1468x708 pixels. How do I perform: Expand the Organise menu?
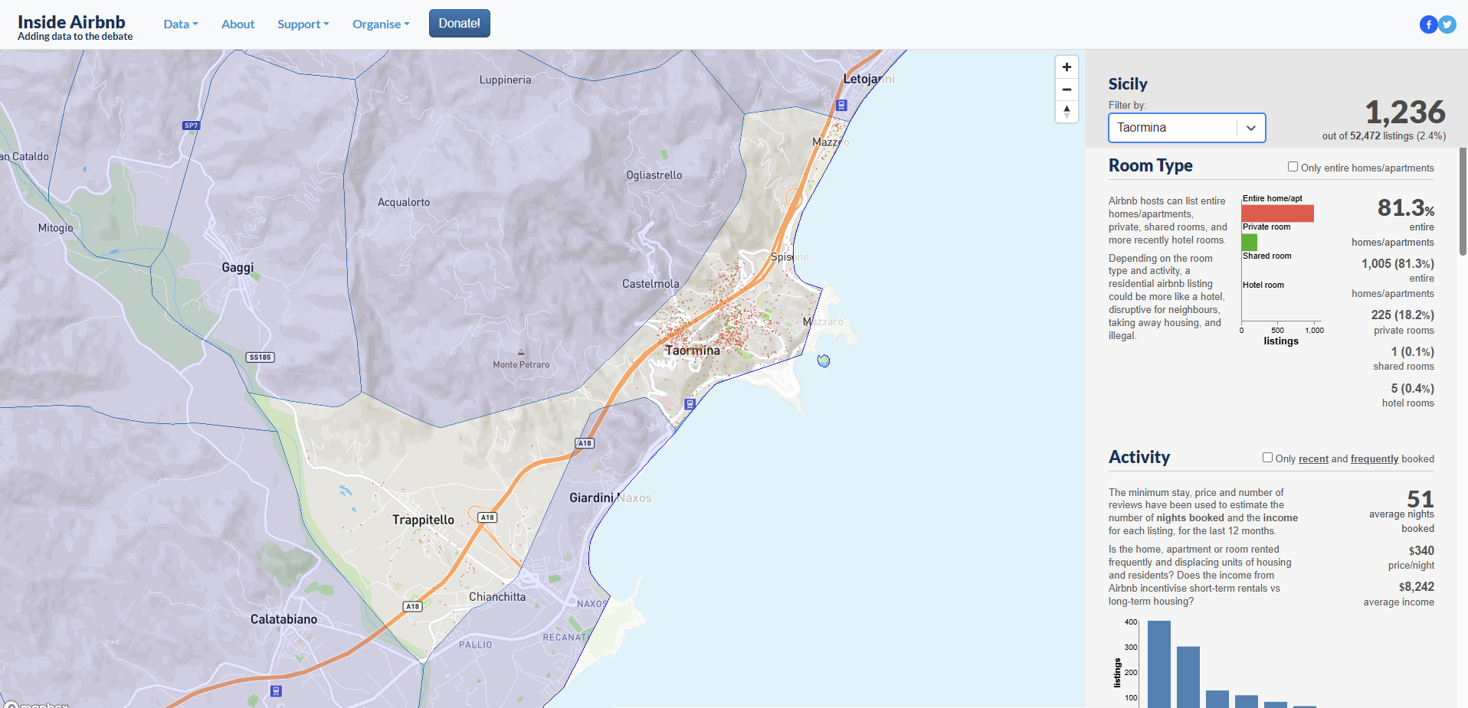(381, 24)
